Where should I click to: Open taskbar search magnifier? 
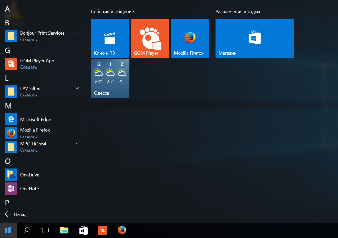(x=26, y=230)
